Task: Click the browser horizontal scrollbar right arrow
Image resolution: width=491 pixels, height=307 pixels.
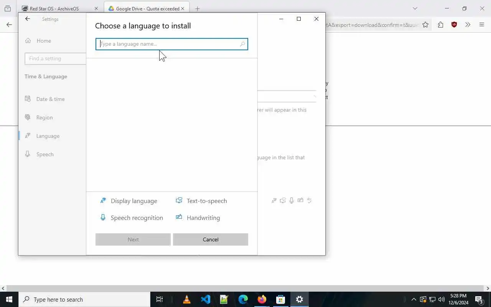Action: tap(488, 288)
